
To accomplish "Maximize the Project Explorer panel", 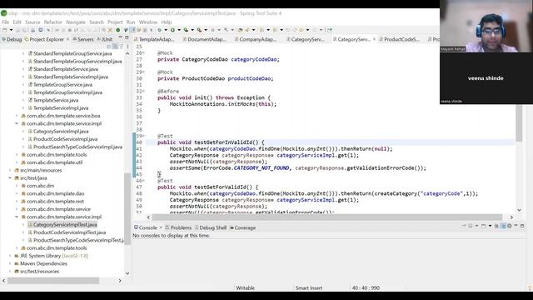I will click(x=127, y=37).
